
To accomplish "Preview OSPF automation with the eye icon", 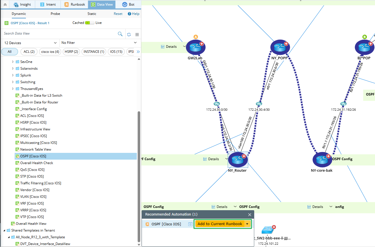I will click(190, 224).
